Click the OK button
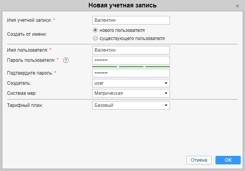 point(228,160)
